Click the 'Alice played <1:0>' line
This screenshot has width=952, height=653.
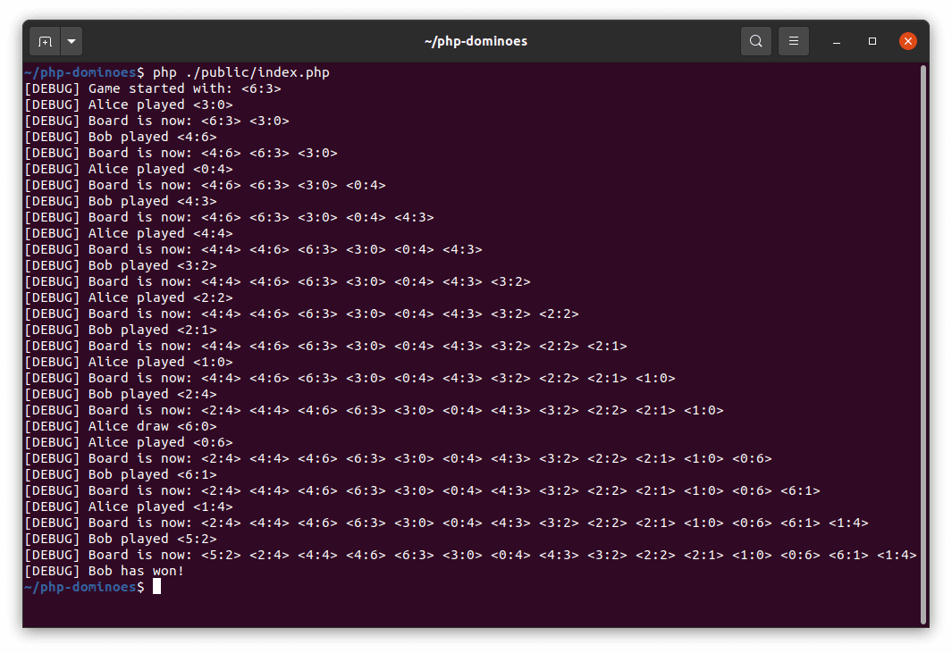click(129, 362)
